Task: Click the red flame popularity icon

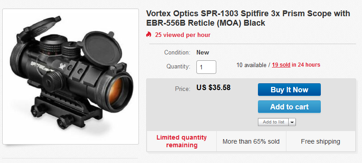Action: coord(148,35)
